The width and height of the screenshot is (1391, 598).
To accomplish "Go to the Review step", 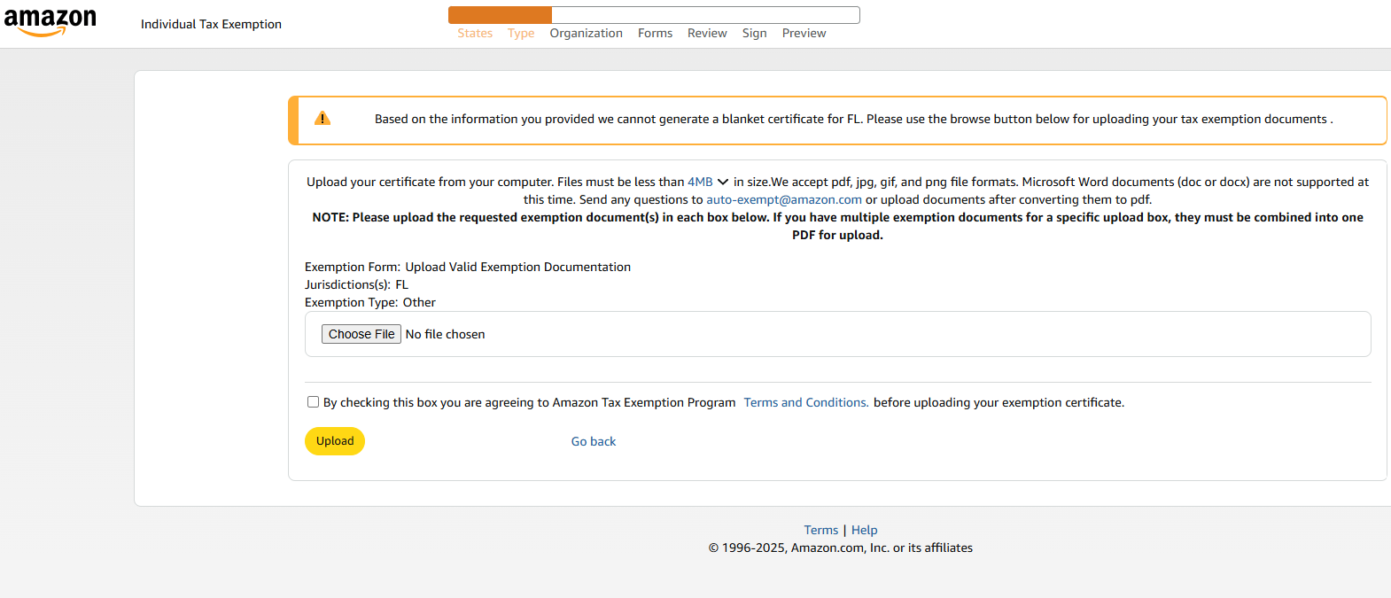I will click(707, 33).
